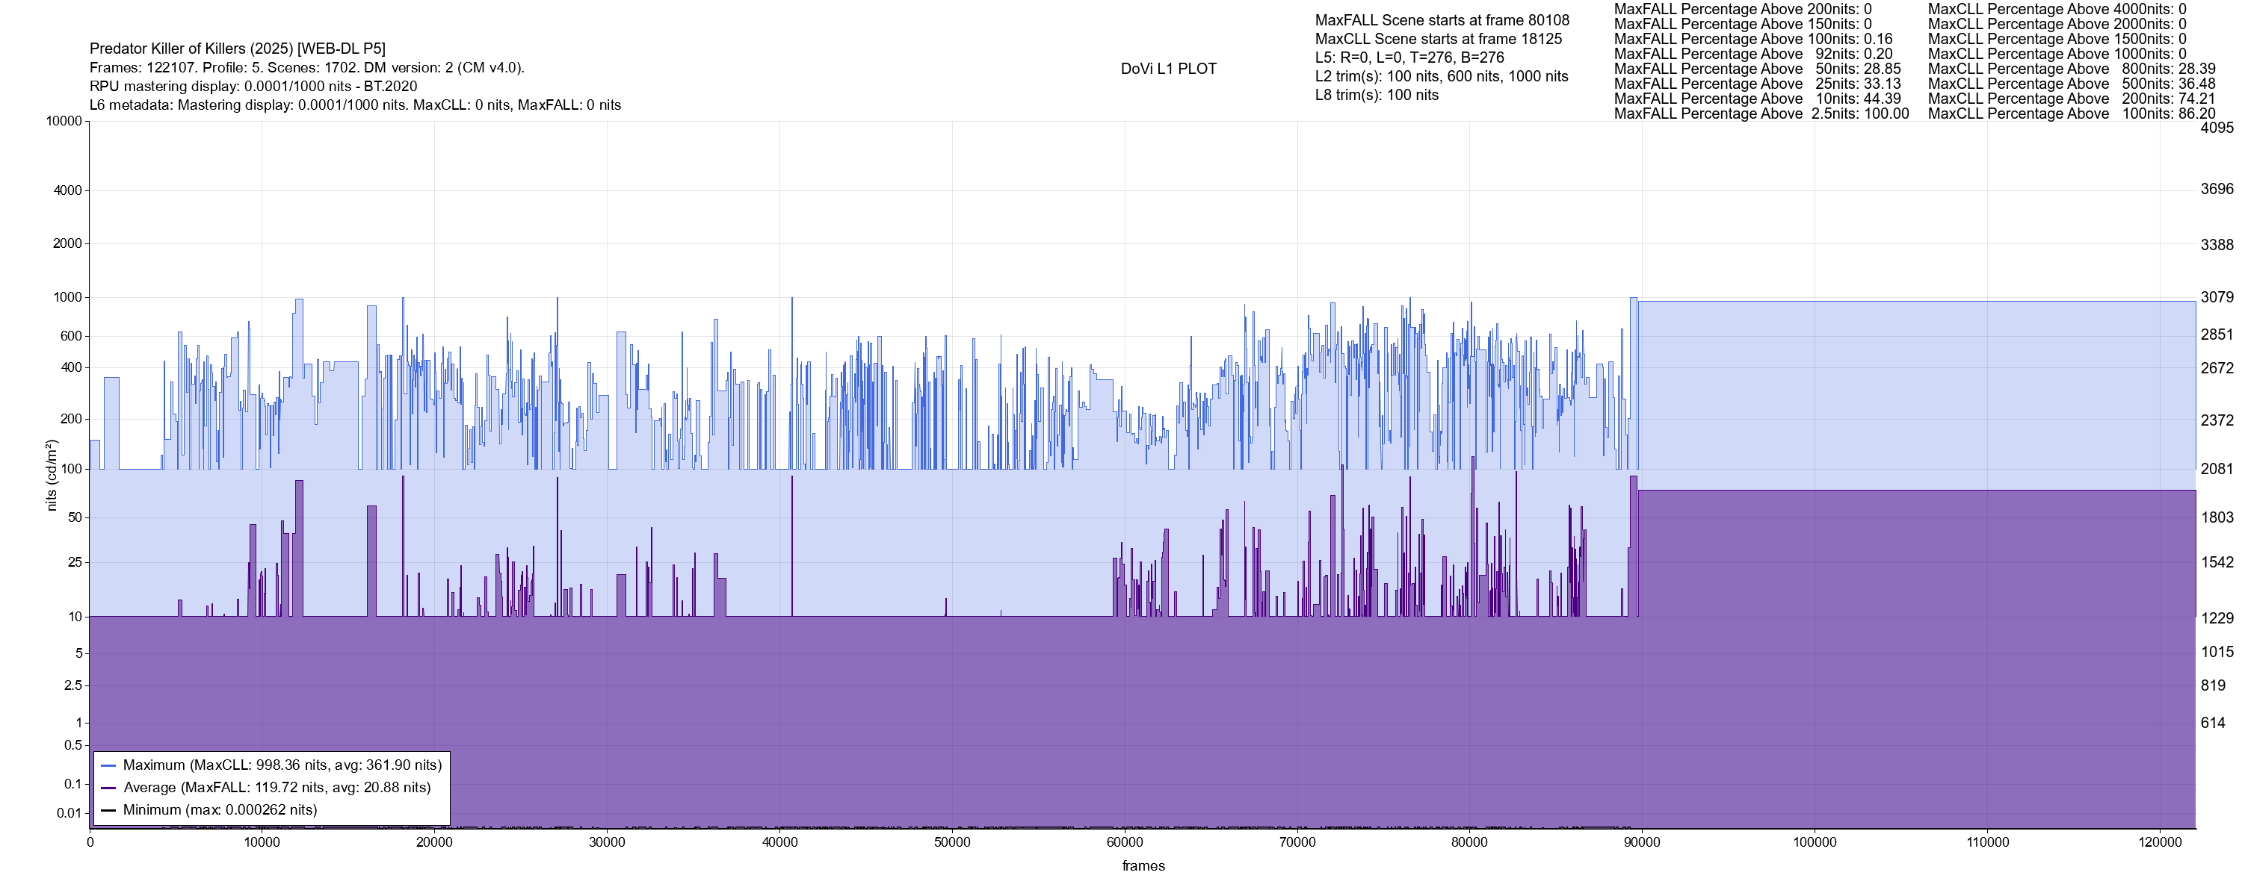
Task: Click the DoVi L1 PLOT title
Action: pyautogui.click(x=1168, y=69)
